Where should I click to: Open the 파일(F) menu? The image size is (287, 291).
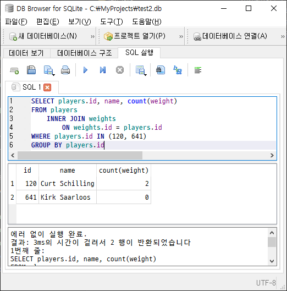(x=16, y=21)
